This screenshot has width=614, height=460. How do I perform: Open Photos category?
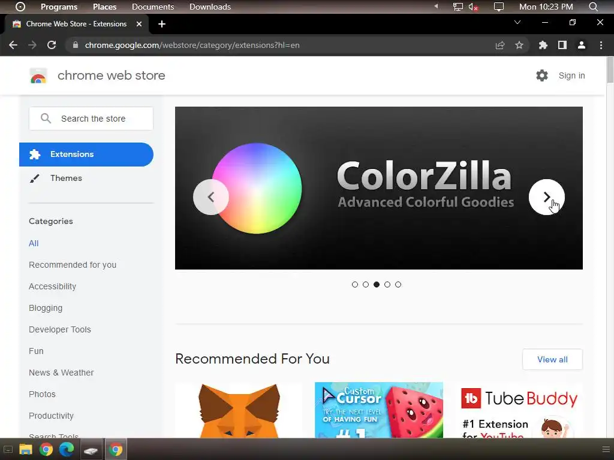42,394
